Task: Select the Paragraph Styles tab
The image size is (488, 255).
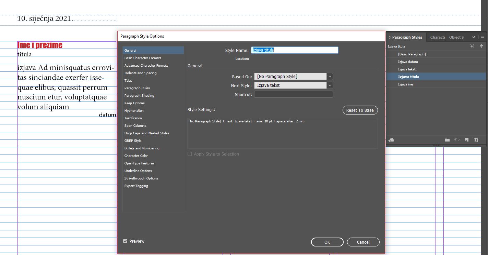Action: point(407,37)
